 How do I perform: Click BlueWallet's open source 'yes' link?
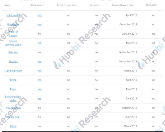click(39, 25)
